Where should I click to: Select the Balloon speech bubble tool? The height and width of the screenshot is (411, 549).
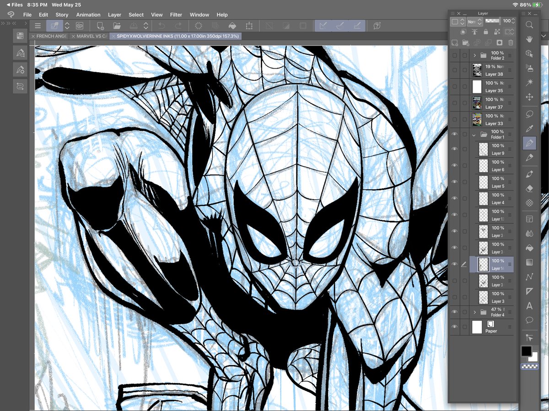pos(529,320)
